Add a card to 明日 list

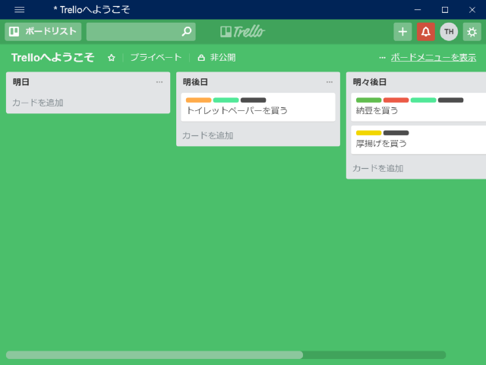[38, 103]
